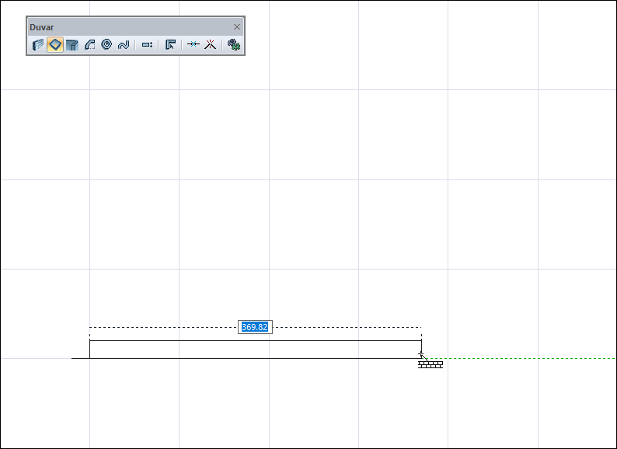Click the 369.82 length input field

[255, 327]
